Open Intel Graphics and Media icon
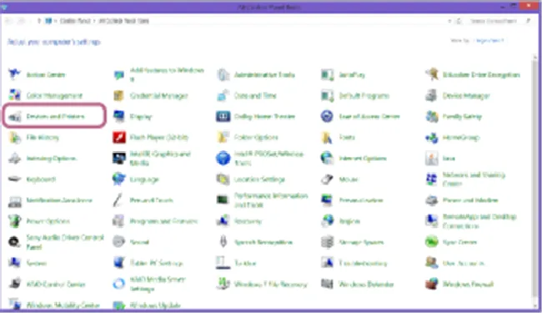The height and width of the screenshot is (313, 542). 119,159
